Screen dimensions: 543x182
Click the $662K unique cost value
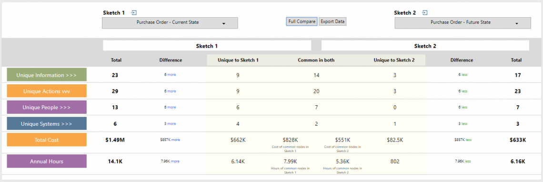point(238,140)
